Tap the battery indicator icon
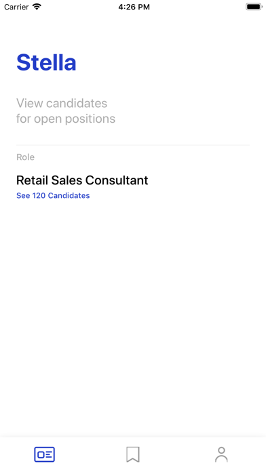The image size is (266, 472). [x=254, y=7]
